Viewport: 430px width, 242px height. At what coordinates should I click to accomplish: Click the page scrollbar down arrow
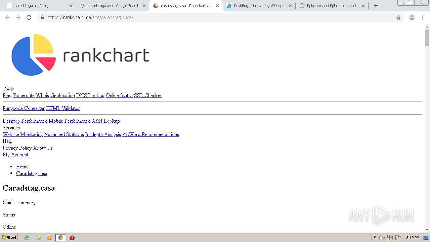point(427,230)
